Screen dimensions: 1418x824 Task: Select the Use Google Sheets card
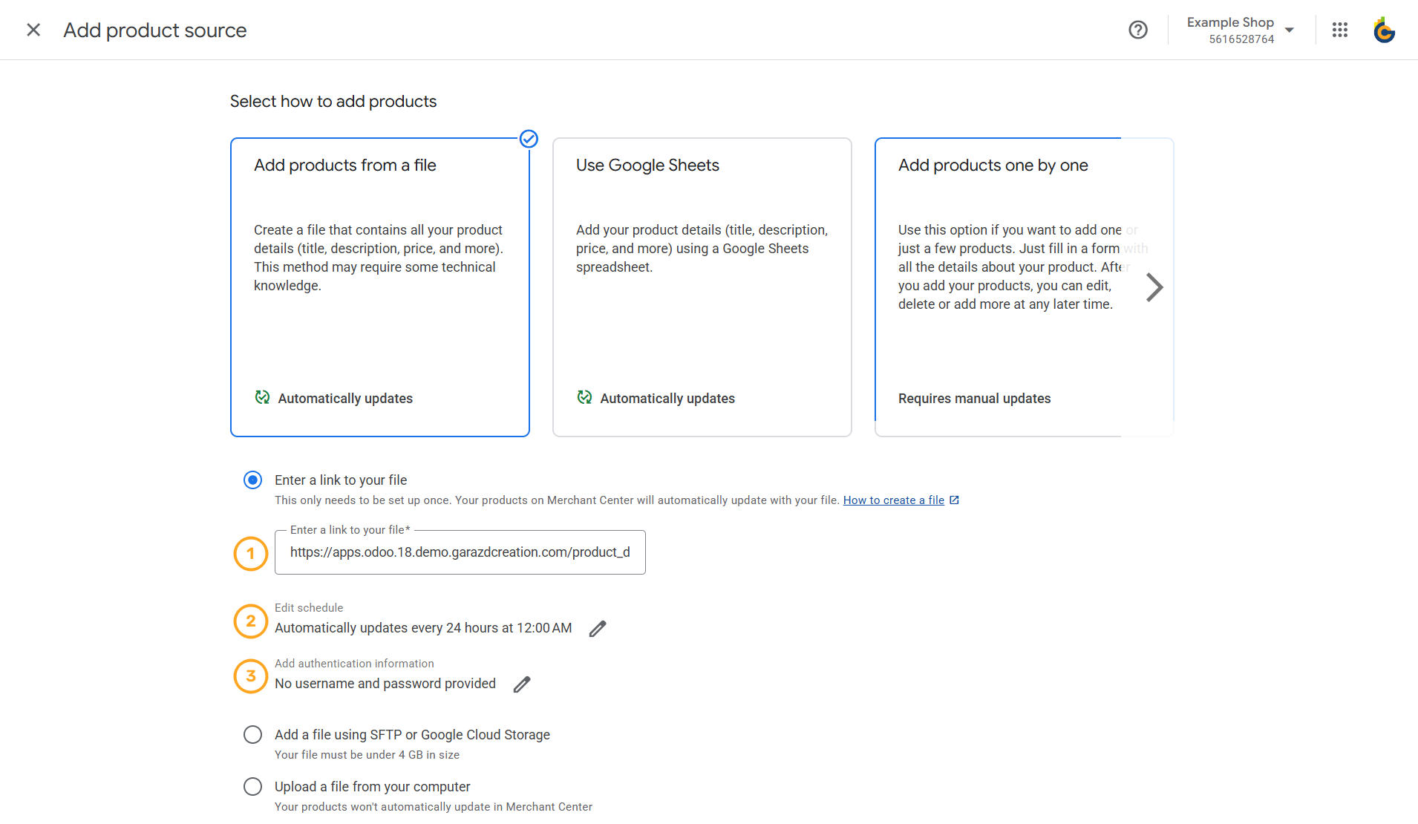pos(702,287)
